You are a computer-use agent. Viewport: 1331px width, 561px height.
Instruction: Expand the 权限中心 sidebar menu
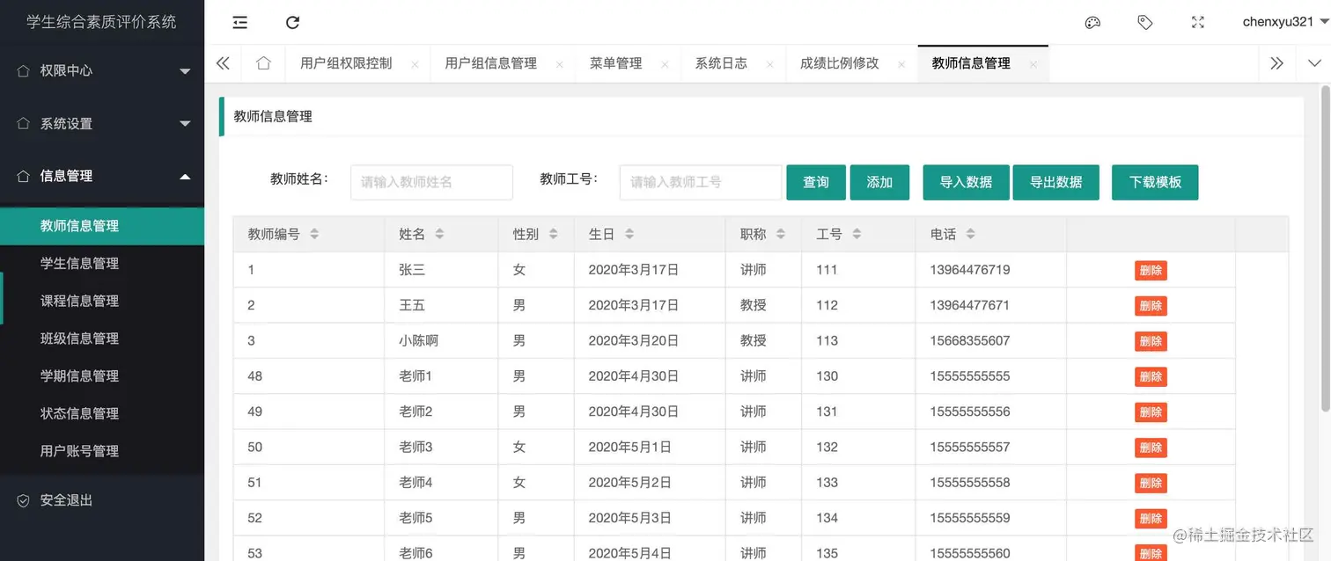coord(102,70)
